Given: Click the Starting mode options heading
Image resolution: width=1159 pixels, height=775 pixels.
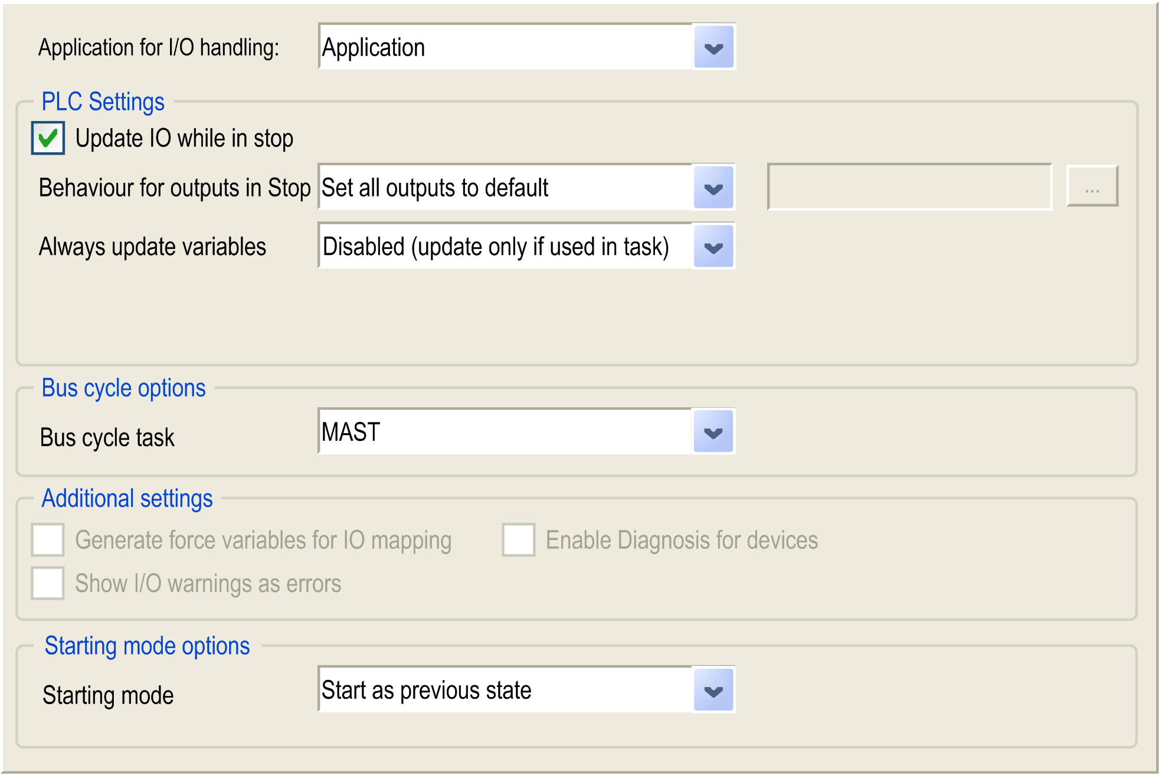Looking at the screenshot, I should (147, 646).
